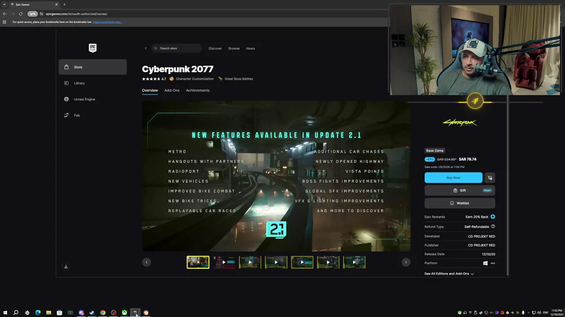Open the downloads icon at sidebar bottom

66,266
